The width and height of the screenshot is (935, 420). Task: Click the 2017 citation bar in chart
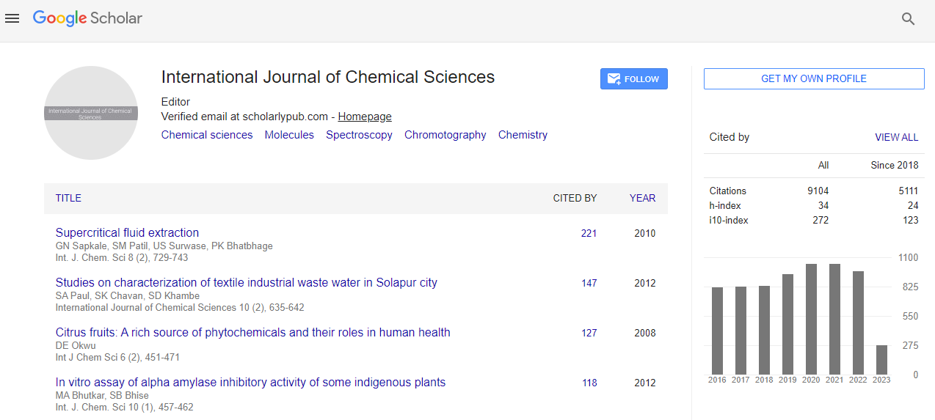point(741,331)
